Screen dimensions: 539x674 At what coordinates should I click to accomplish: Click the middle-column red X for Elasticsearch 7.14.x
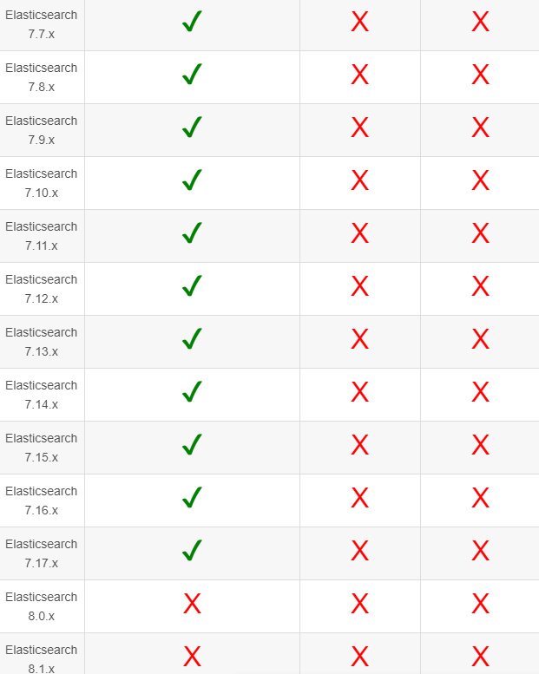coord(359,393)
